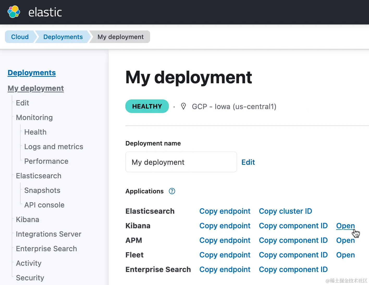
Task: Open the API console sidebar item
Action: tap(44, 205)
